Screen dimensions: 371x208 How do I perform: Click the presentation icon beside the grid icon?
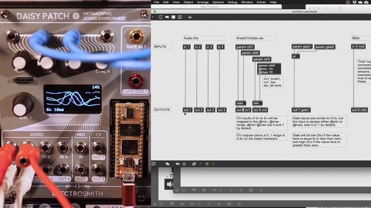177,164
